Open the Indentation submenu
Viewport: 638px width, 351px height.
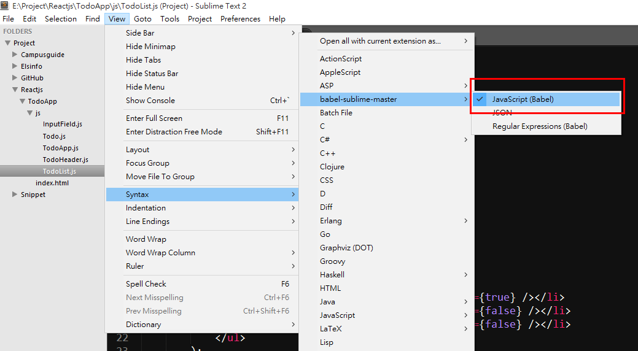point(202,208)
